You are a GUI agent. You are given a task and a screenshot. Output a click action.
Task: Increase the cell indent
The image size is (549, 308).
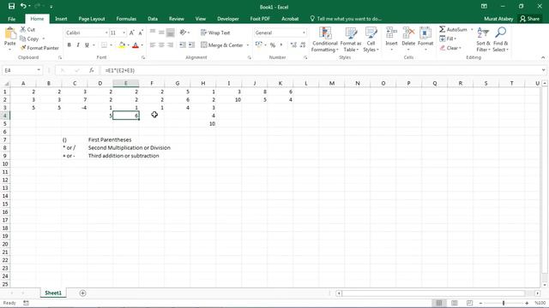(191, 45)
